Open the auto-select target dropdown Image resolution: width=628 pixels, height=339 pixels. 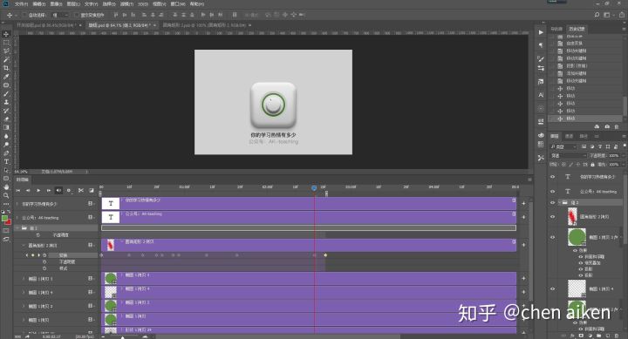point(61,15)
